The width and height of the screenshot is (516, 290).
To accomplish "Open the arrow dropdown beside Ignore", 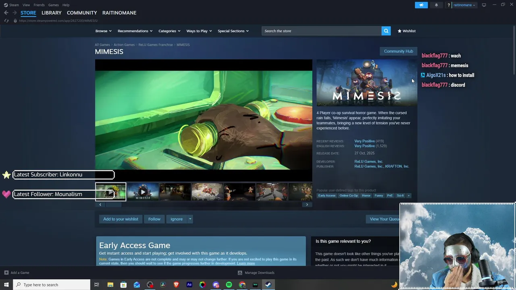I will click(x=190, y=219).
